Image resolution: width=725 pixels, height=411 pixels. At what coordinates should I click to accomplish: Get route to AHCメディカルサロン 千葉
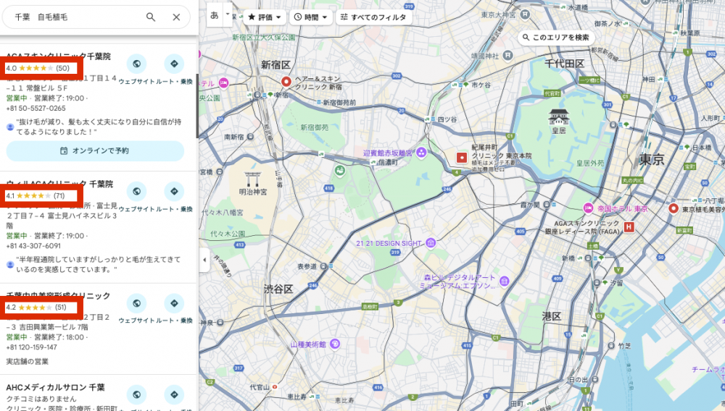pyautogui.click(x=174, y=394)
